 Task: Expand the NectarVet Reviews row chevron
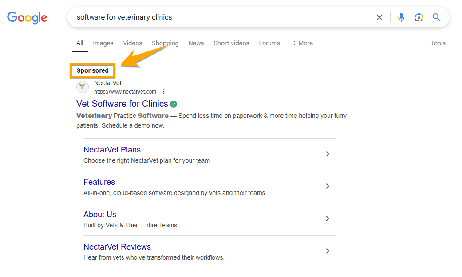[328, 251]
